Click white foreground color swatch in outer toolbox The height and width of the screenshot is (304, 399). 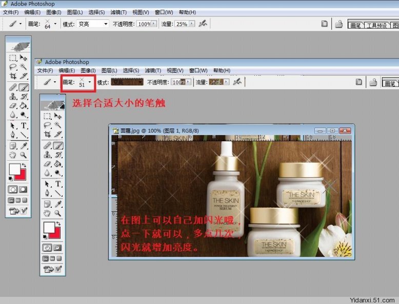[x=14, y=169]
